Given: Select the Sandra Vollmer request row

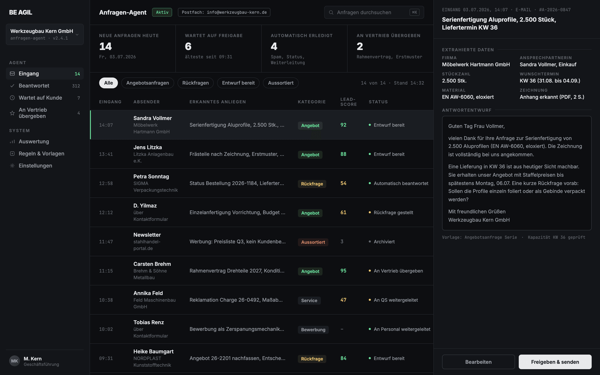Looking at the screenshot, I should pos(262,125).
